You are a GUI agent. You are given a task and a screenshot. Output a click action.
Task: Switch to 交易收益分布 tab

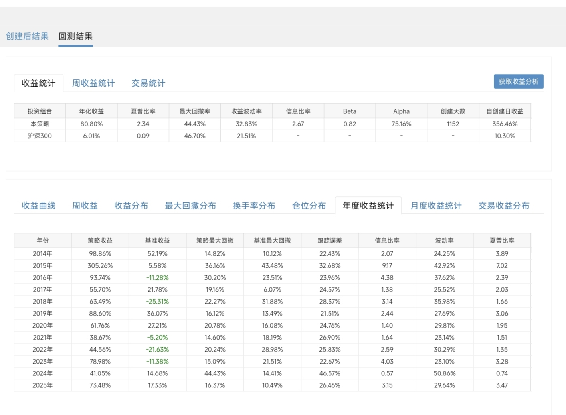[x=504, y=206]
